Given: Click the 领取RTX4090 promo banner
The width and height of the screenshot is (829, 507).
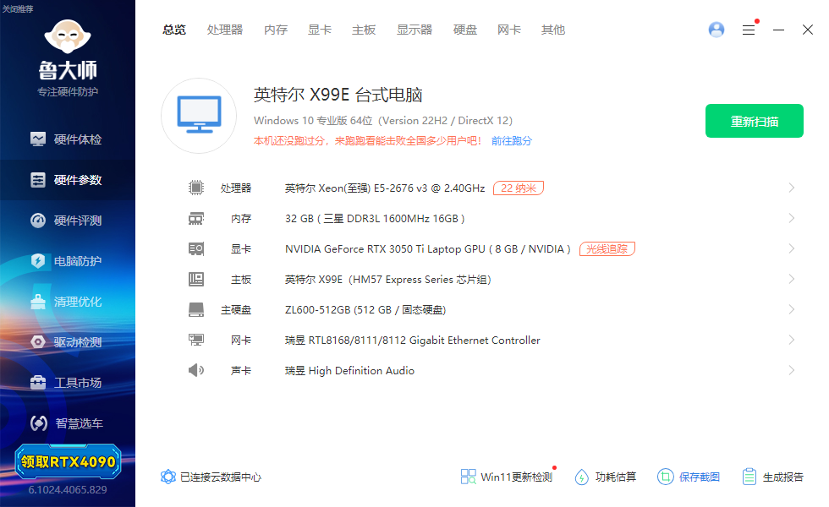Looking at the screenshot, I should [68, 462].
